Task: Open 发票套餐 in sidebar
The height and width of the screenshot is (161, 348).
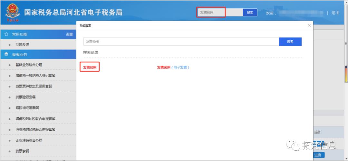Action: click(22, 151)
